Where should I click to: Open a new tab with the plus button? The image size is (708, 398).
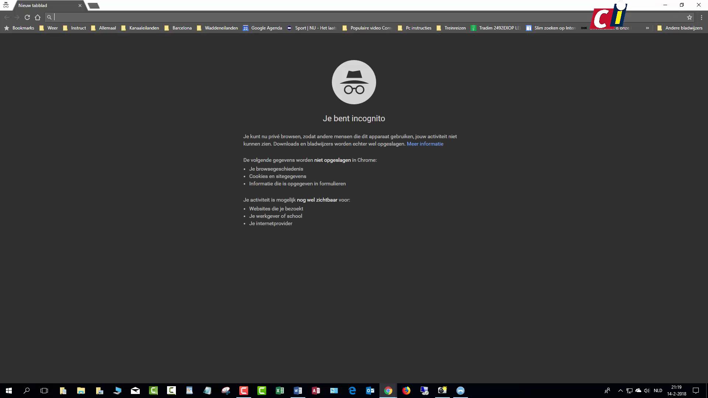tap(94, 6)
